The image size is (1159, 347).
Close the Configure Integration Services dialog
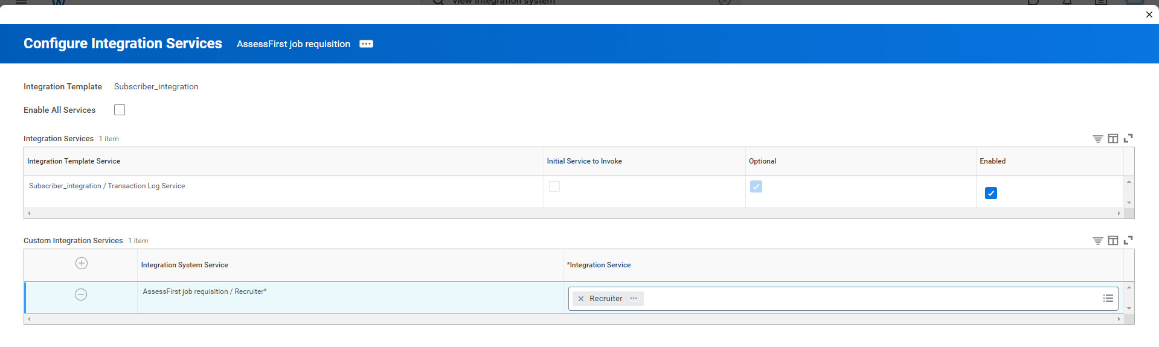[1149, 14]
